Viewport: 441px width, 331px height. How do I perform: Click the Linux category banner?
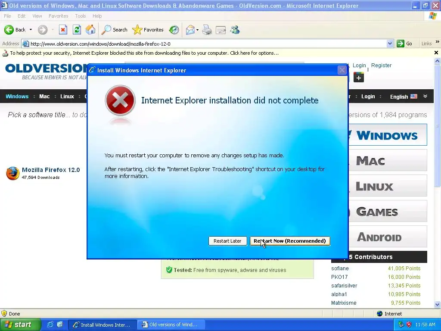[x=388, y=186]
